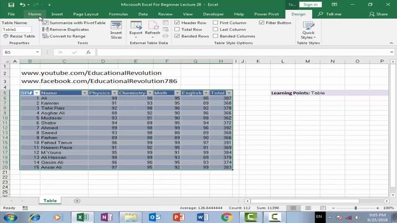Viewport: 397px width, 223px height.
Task: Click zoom in plus button
Action: tap(378, 208)
